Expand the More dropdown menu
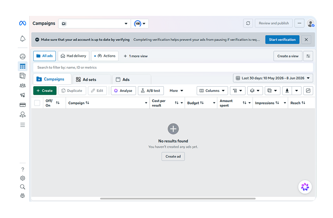This screenshot has height=218, width=333. coord(176,90)
